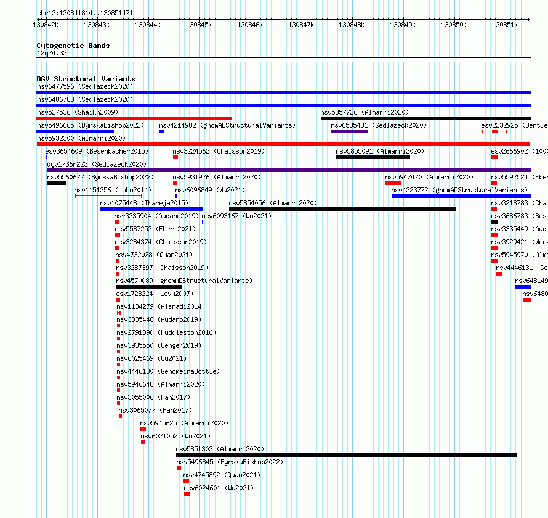Image resolution: width=548 pixels, height=518 pixels.
Task: Click the nsv4745892 (Quan2021) label
Action: tap(222, 475)
